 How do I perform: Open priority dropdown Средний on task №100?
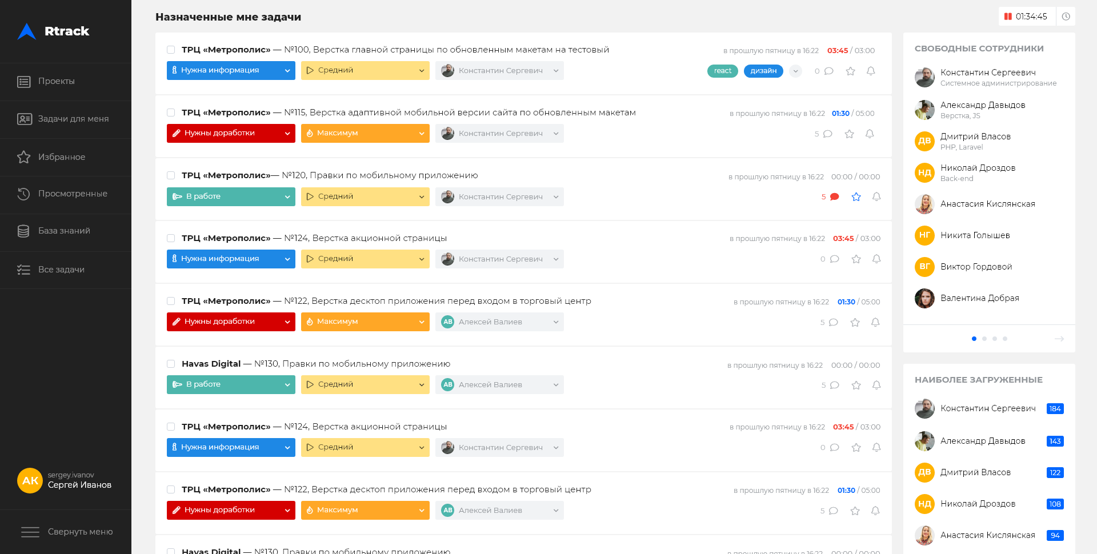pos(365,70)
